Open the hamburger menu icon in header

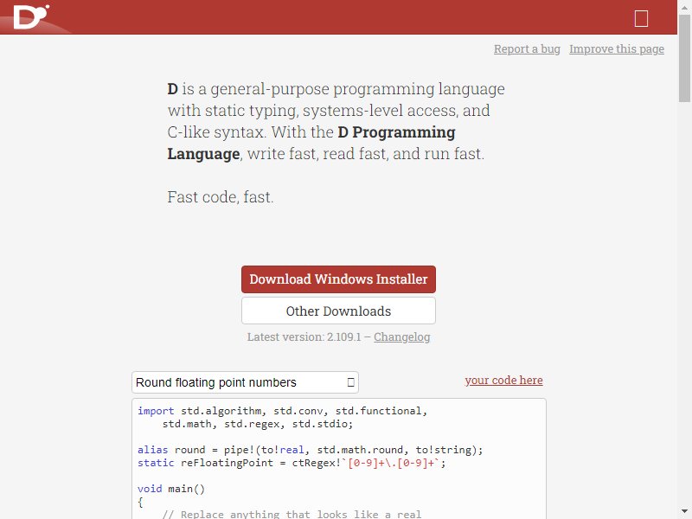coord(641,18)
